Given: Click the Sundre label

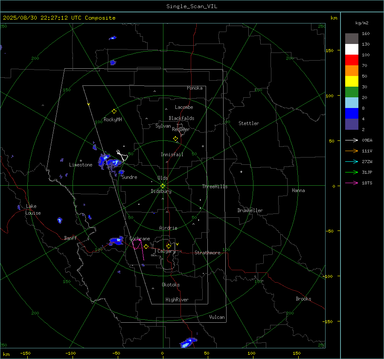Looking at the screenshot, I should tap(129, 177).
